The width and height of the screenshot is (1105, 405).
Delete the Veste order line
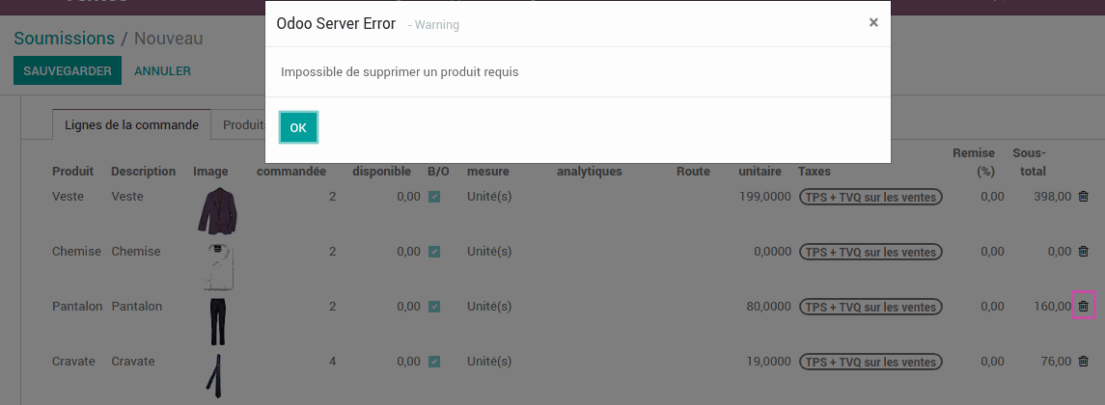(1083, 197)
